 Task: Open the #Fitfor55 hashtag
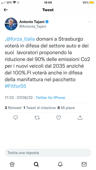click(x=15, y=86)
